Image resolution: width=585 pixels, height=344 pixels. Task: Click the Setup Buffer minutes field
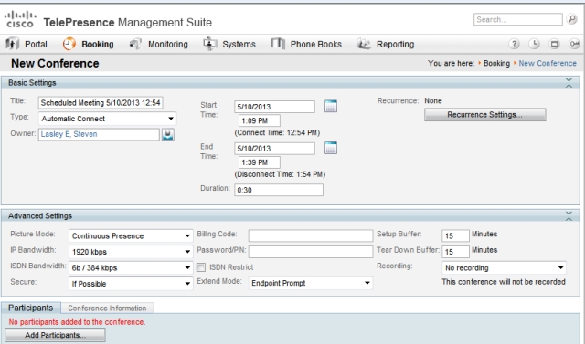[455, 235]
